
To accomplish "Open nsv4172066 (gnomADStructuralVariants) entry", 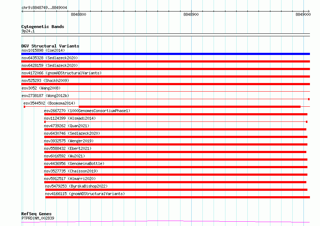I will 61,73.
